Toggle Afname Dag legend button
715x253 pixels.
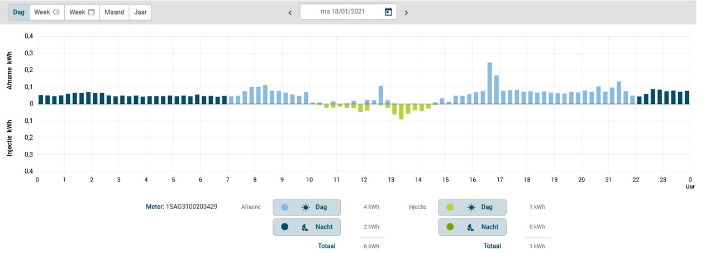[x=306, y=207]
